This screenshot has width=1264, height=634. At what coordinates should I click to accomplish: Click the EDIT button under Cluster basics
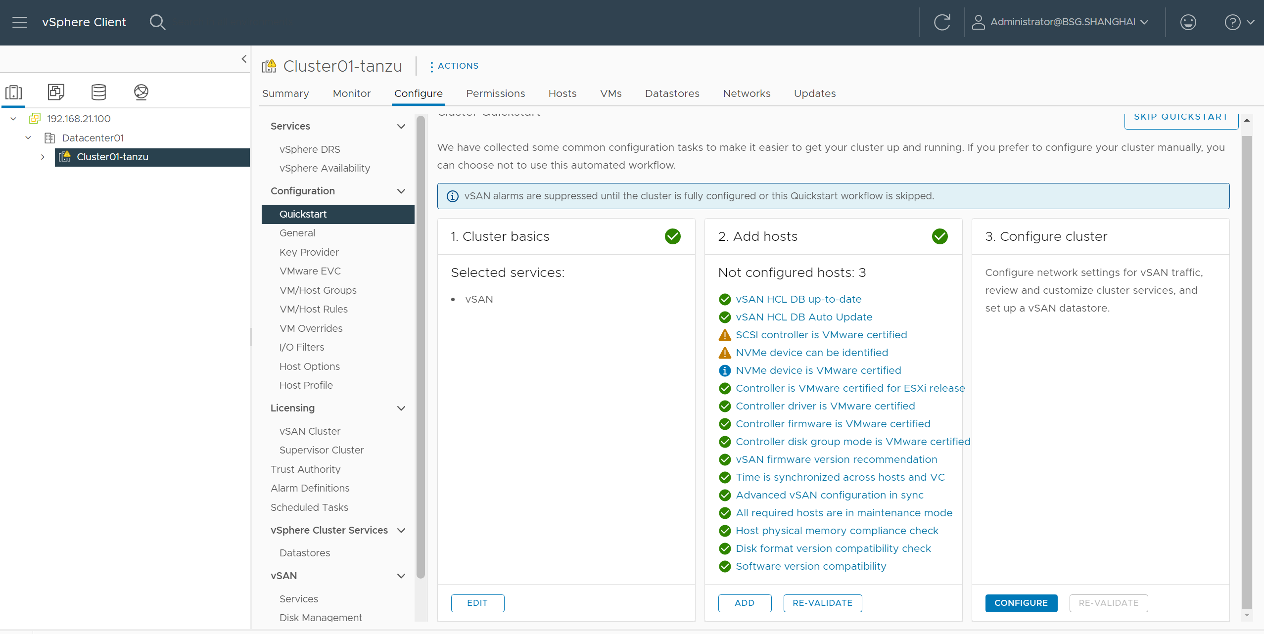[x=477, y=603]
